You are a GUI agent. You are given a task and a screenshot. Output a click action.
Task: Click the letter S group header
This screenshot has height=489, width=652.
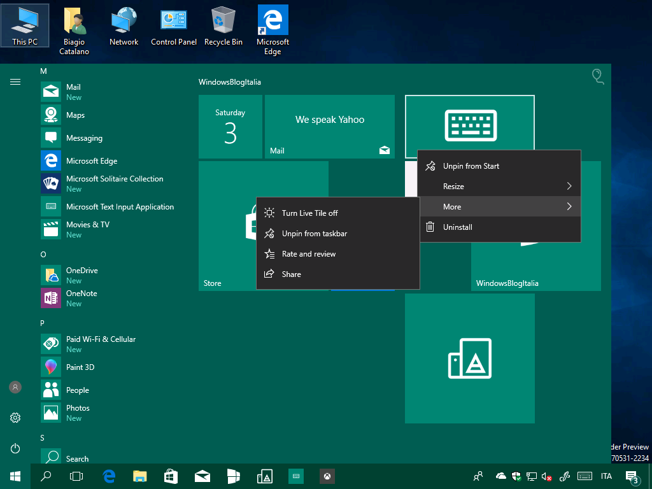click(x=43, y=437)
